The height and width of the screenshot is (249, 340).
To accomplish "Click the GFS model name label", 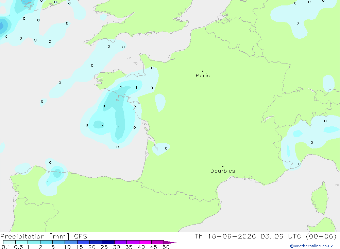I will point(81,236).
